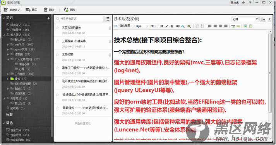Image resolution: width=276 pixels, height=145 pixels.
Task: Open the font color picker
Action: pyautogui.click(x=183, y=26)
